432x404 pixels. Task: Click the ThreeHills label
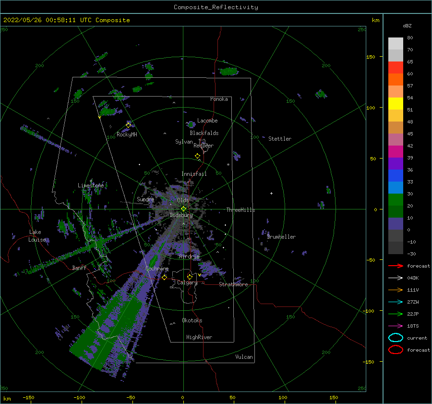pos(240,210)
